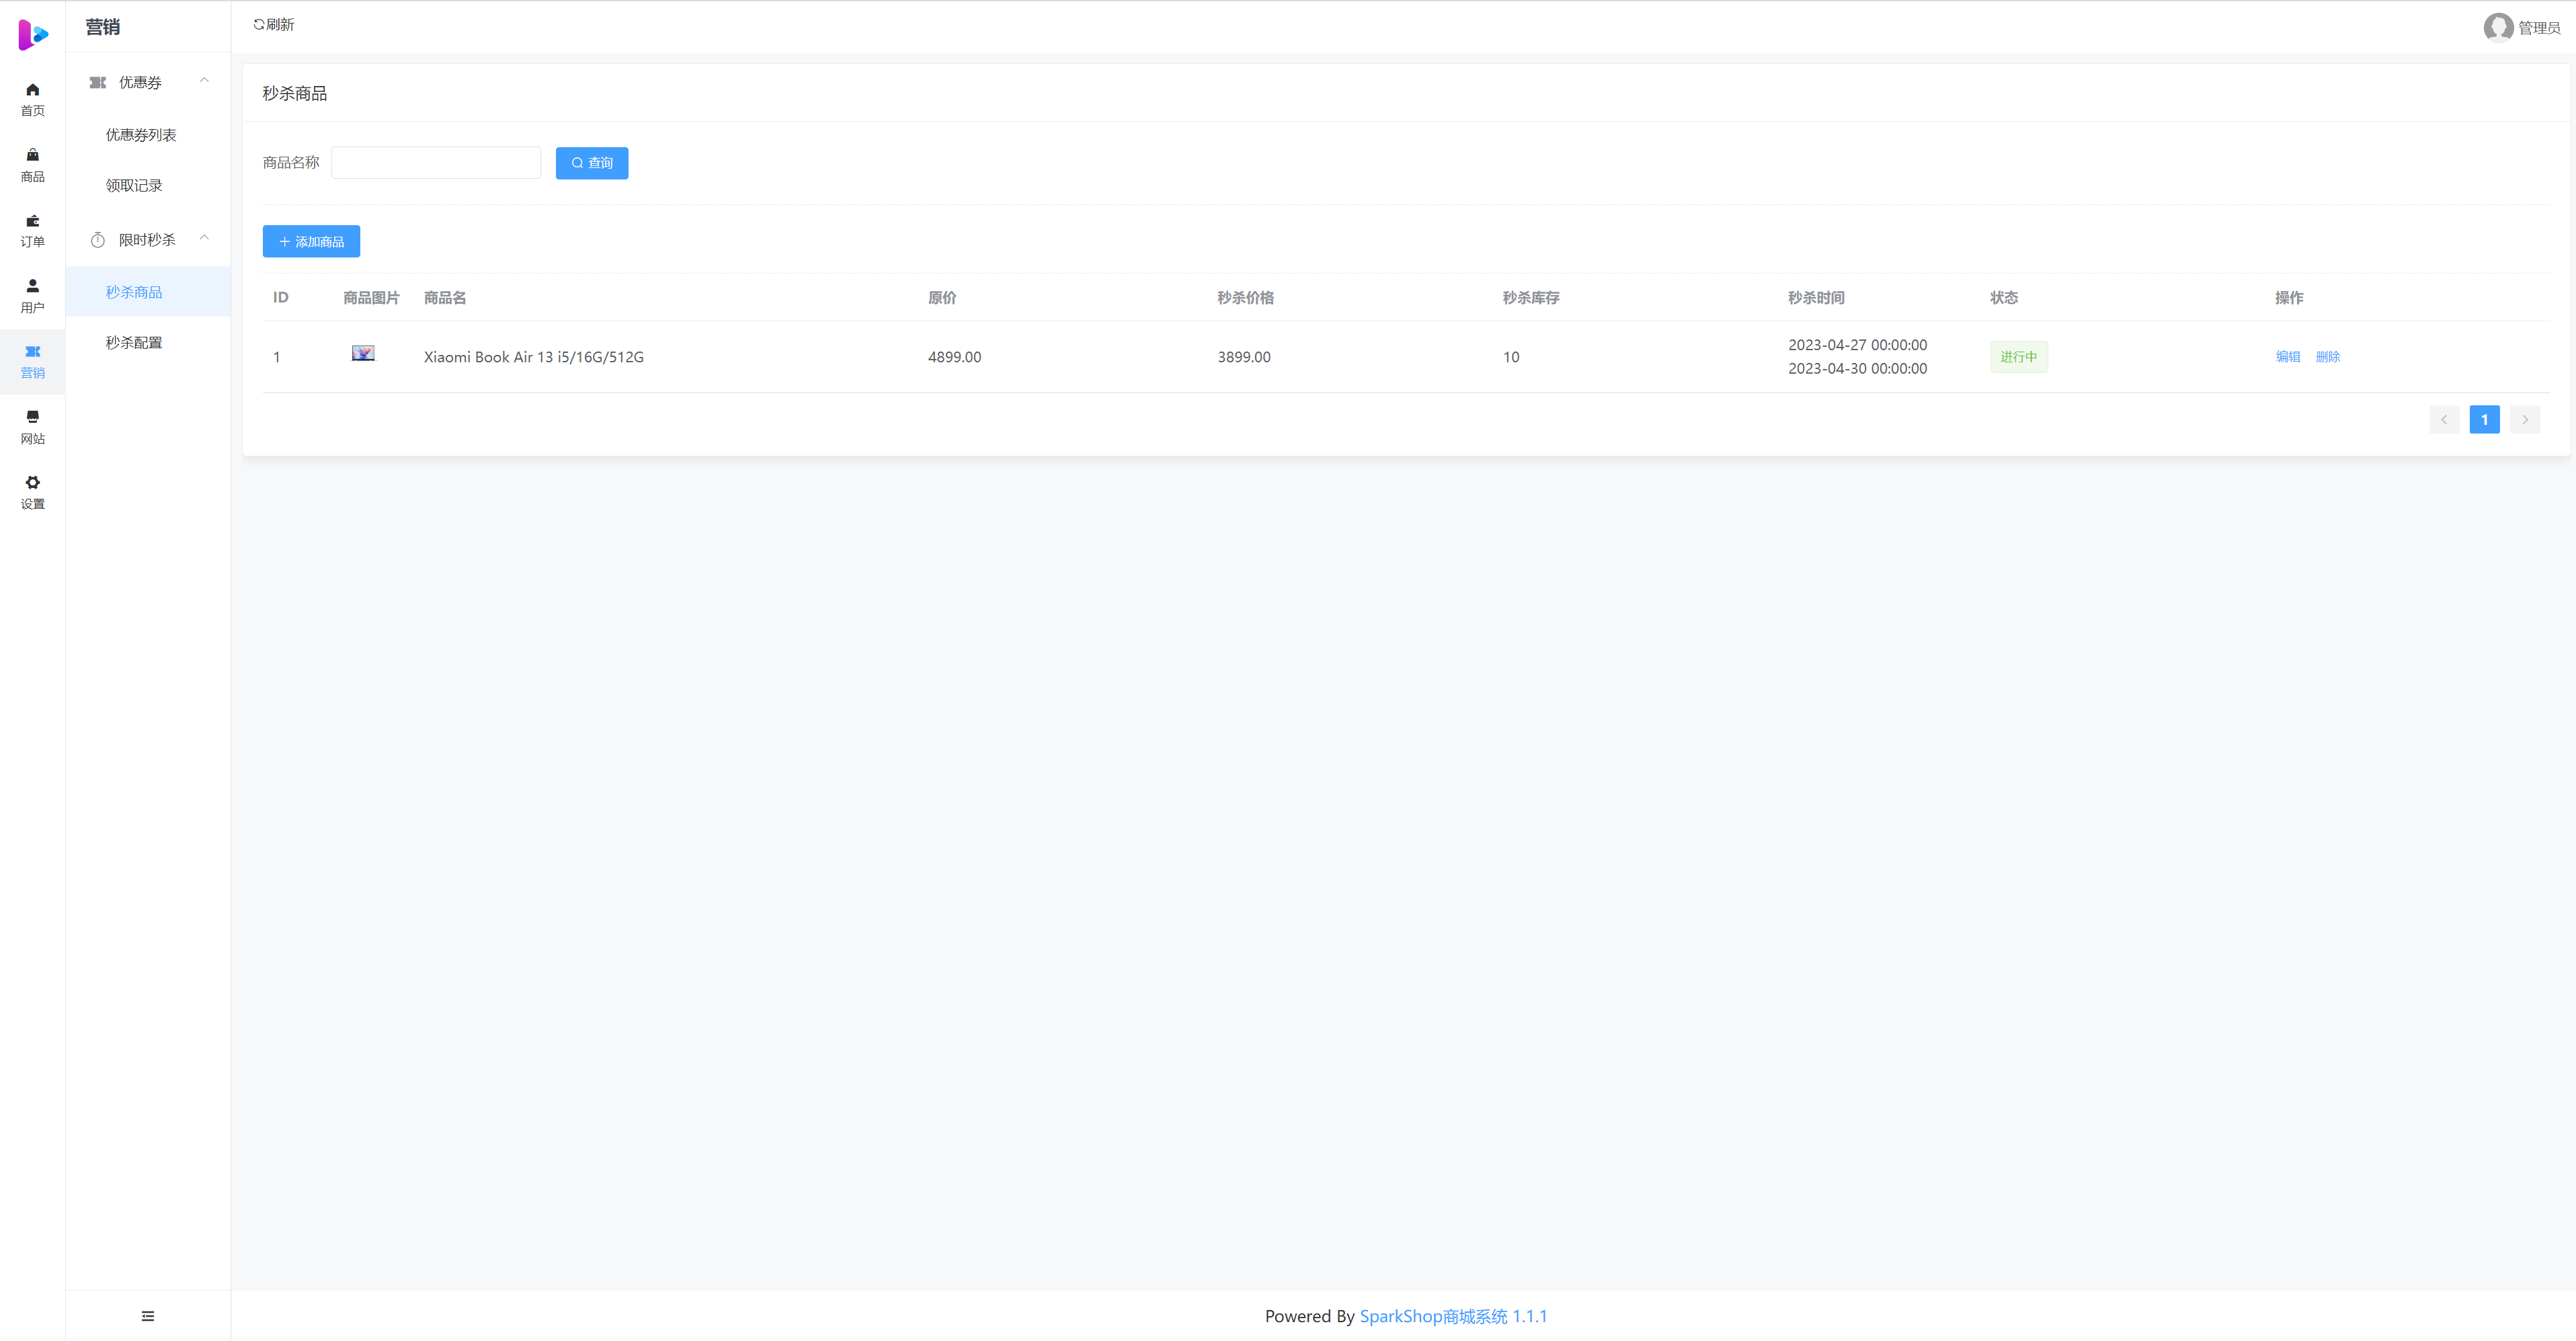
Task: Click the 秒杀价格 column header
Action: pos(1246,298)
